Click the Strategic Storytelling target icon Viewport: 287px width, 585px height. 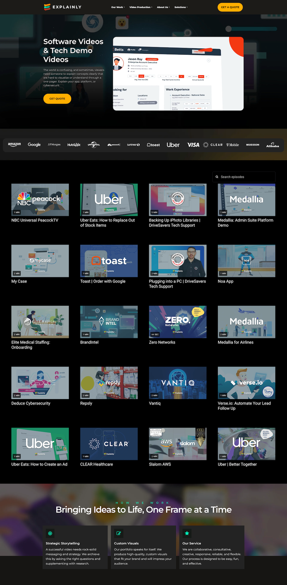coord(50,533)
